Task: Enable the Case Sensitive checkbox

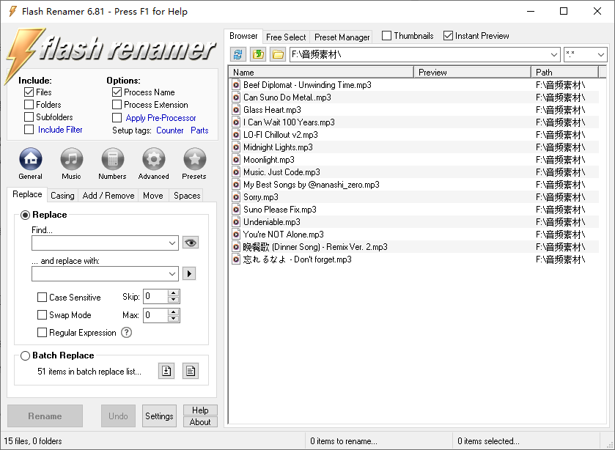Action: (43, 298)
